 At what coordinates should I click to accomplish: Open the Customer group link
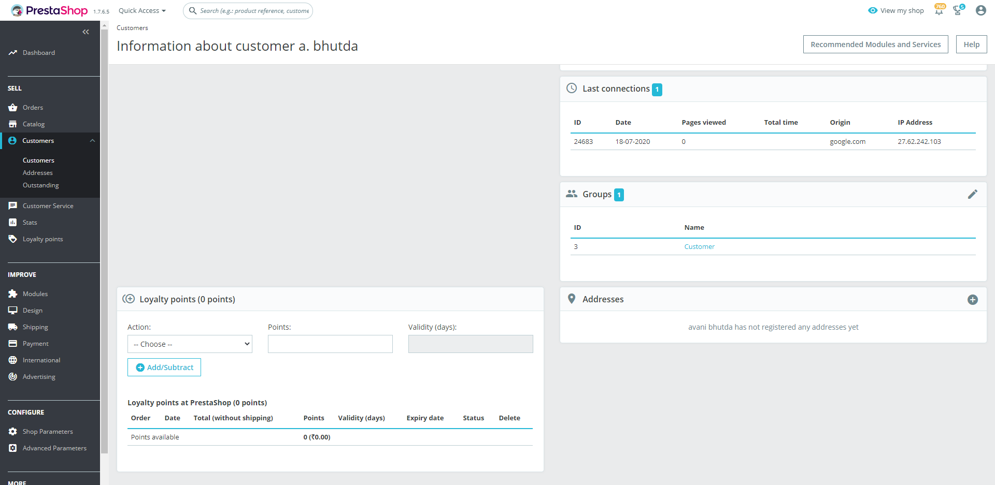pyautogui.click(x=699, y=247)
